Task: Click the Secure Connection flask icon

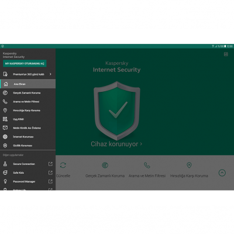Action: coord(5,164)
